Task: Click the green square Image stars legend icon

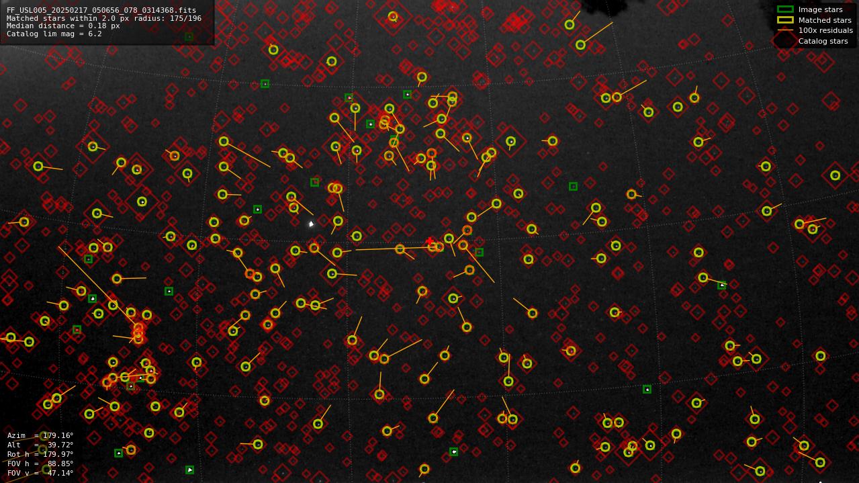Action: (x=785, y=9)
